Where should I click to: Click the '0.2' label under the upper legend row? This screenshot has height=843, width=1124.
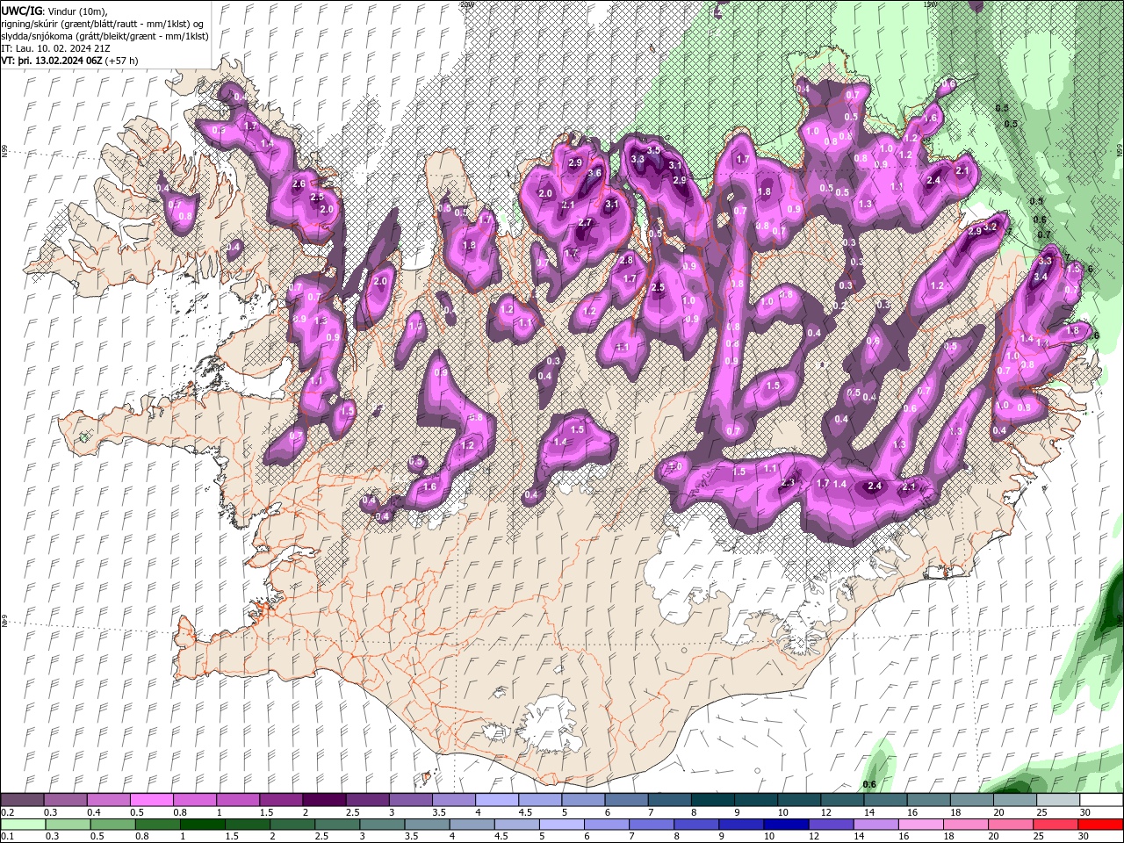7,812
